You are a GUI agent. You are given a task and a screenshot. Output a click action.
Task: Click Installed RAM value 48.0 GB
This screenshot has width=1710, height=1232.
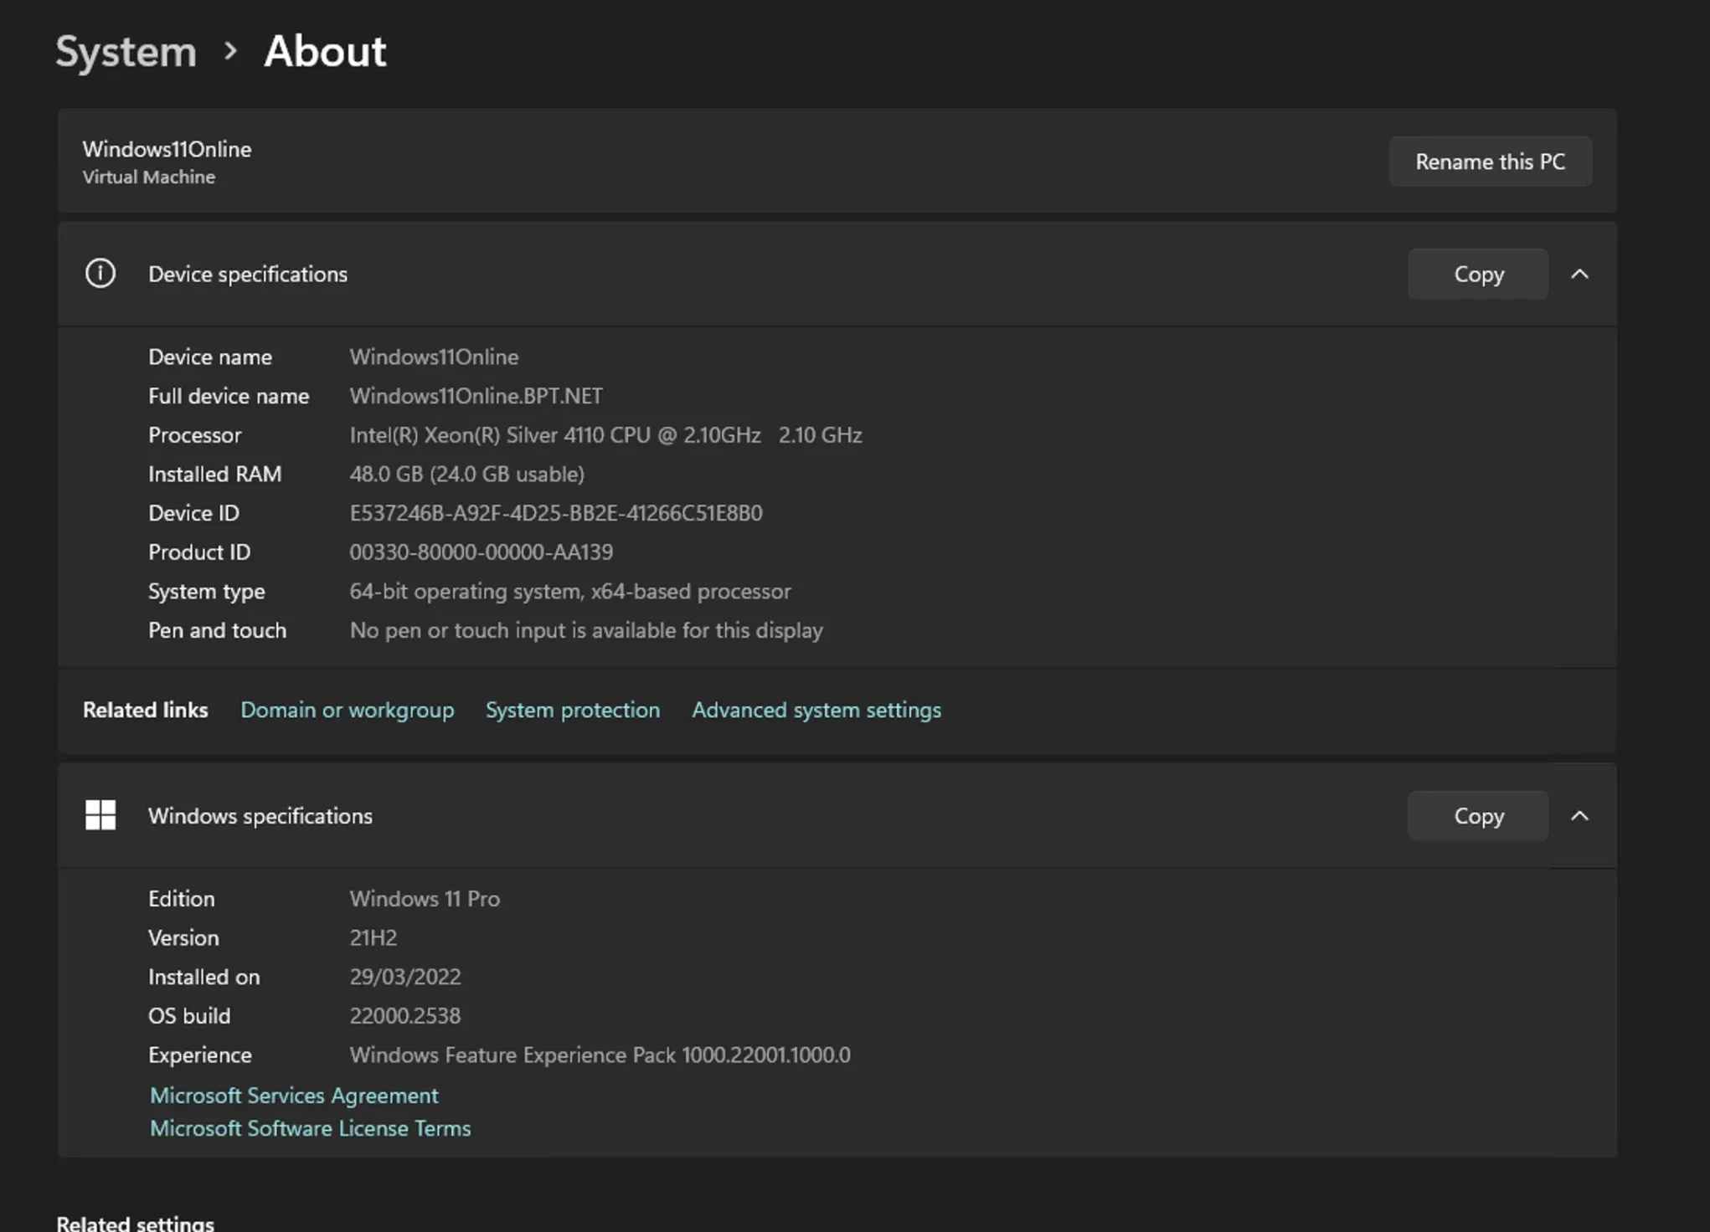(x=467, y=475)
